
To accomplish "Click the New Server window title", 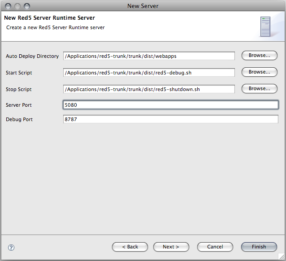I will [143, 6].
